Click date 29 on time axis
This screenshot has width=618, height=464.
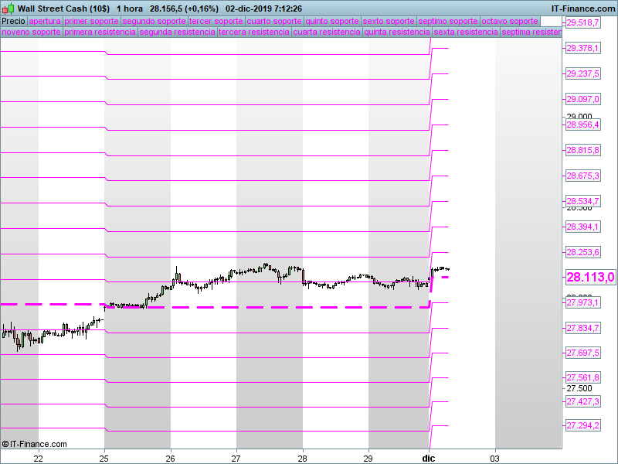coord(368,459)
